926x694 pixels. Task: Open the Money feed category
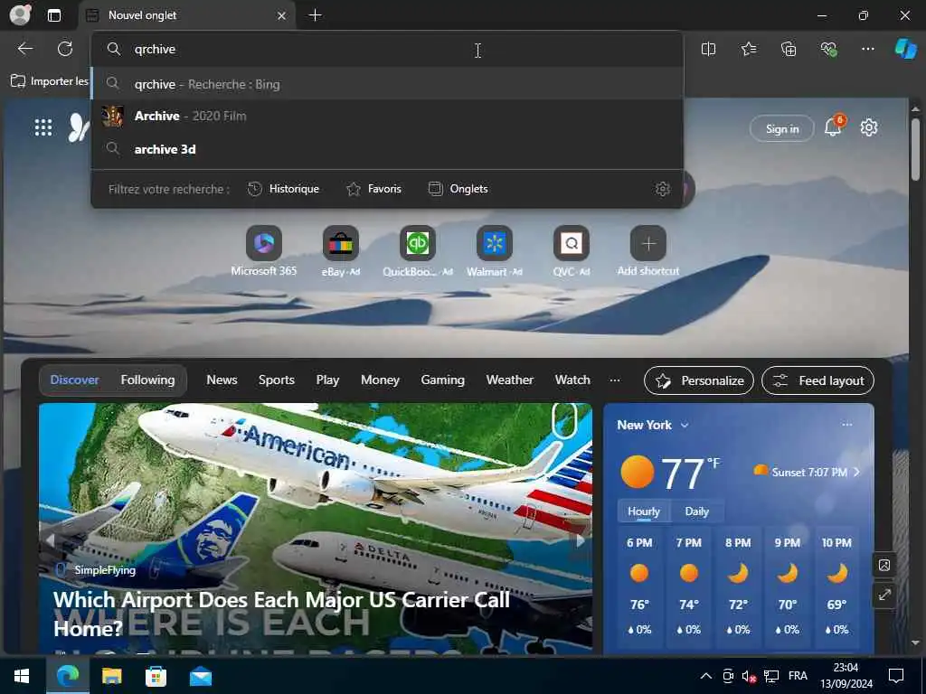tap(380, 380)
